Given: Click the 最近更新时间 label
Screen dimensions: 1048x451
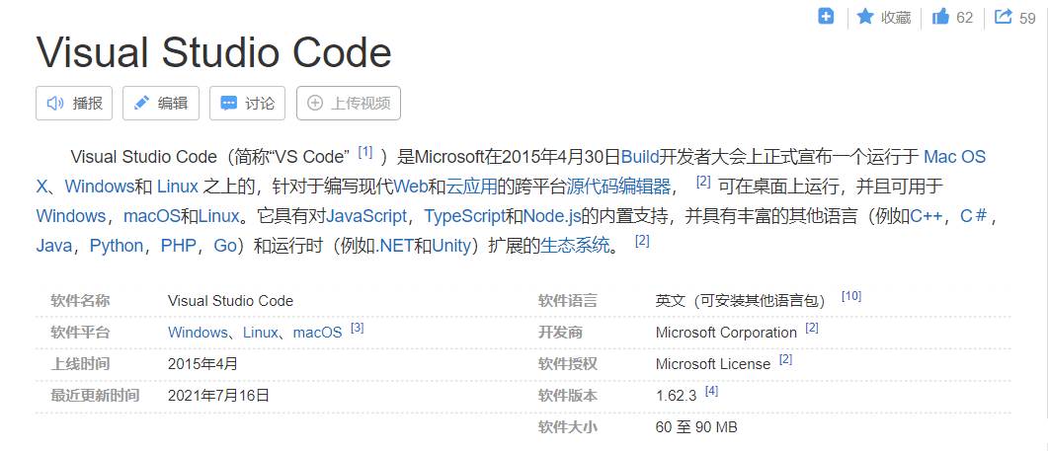Looking at the screenshot, I should click(x=95, y=396).
